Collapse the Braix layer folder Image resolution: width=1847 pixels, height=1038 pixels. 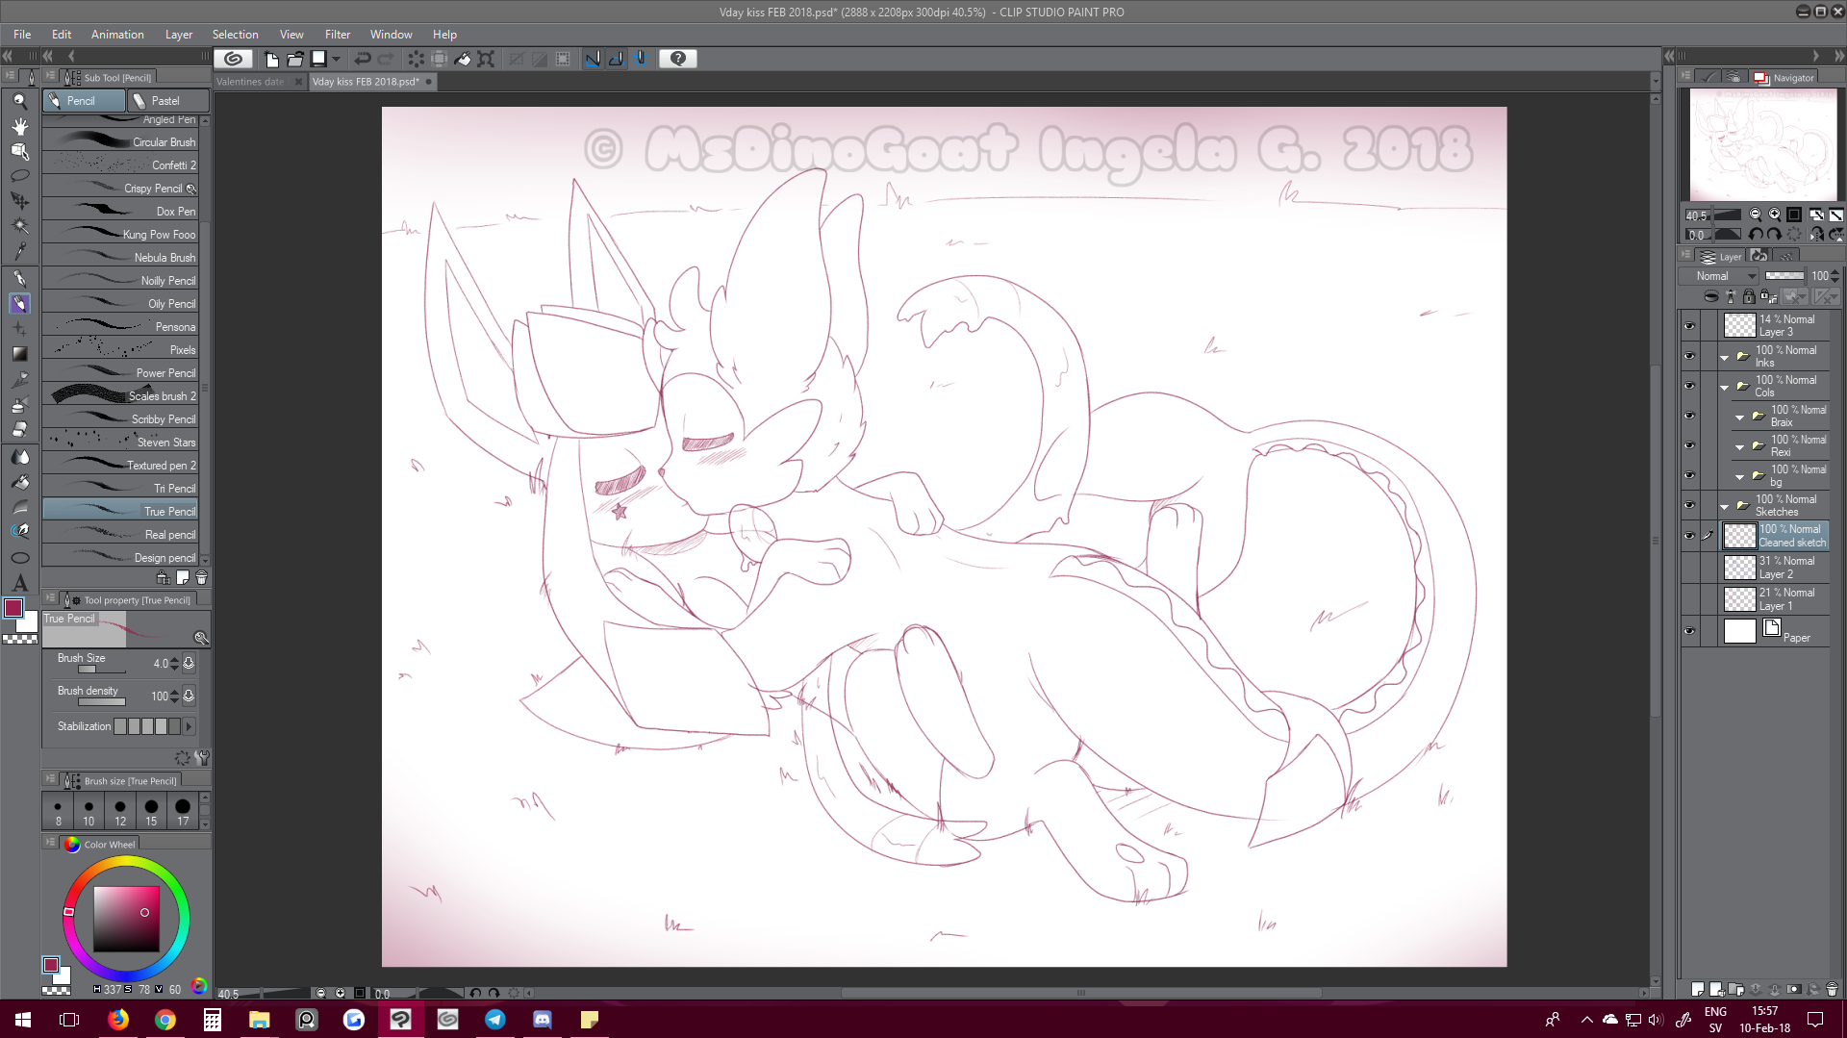click(1739, 417)
